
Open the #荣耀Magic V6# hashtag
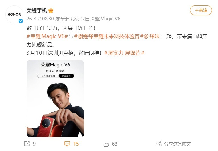pyautogui.click(x=47, y=36)
